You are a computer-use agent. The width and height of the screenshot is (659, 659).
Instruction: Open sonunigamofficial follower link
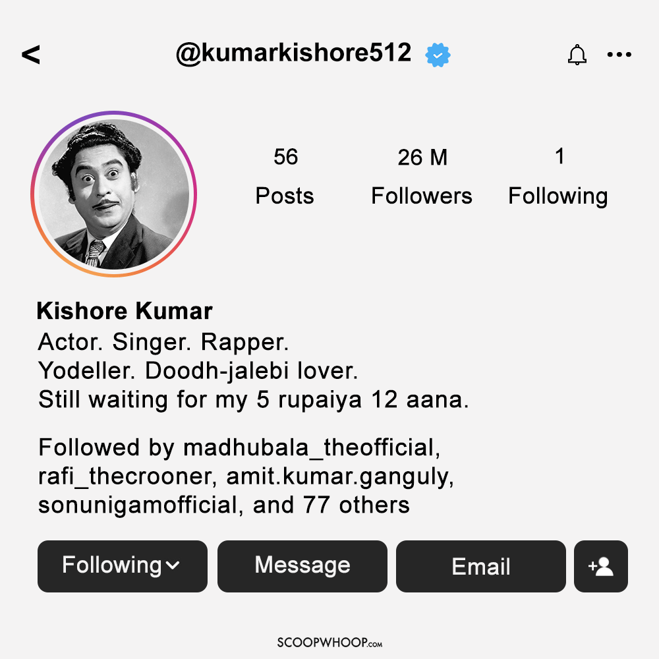[x=138, y=505]
